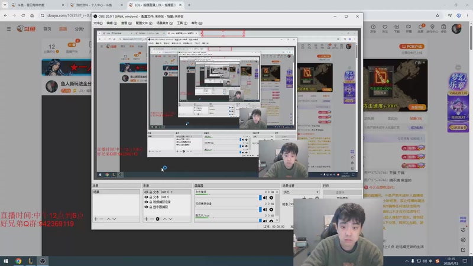Image resolution: width=473 pixels, height=266 pixels.
Task: Toggle lock on 视频捕获设备 source
Action: click(151, 202)
